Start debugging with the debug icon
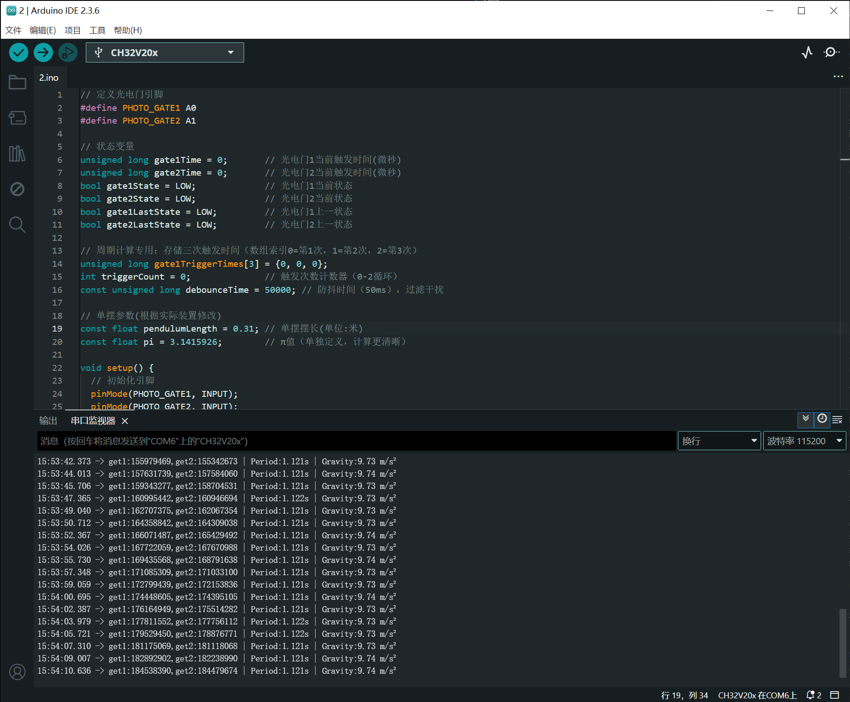The height and width of the screenshot is (702, 850). click(68, 52)
